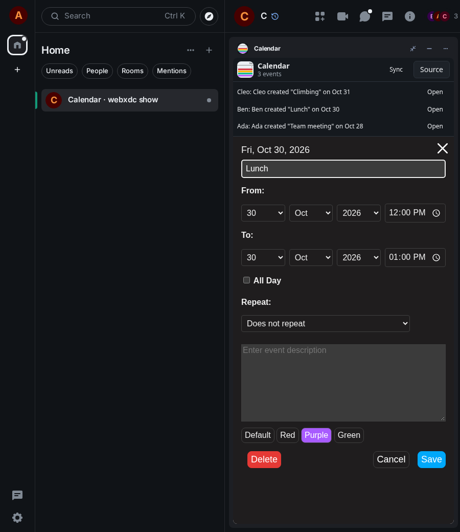This screenshot has width=460, height=532.
Task: Expand the From day dropdown
Action: [263, 213]
